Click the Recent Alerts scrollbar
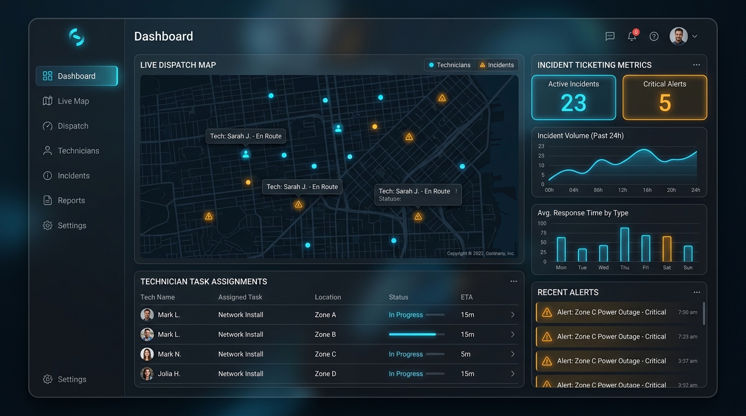Viewport: 746px width, 416px height. (x=704, y=313)
